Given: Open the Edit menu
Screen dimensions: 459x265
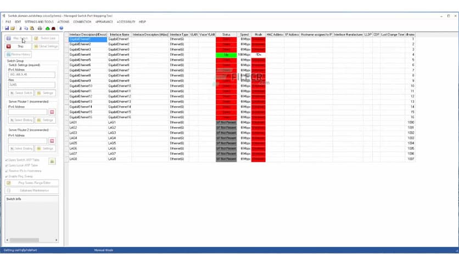Looking at the screenshot, I should click(18, 22).
